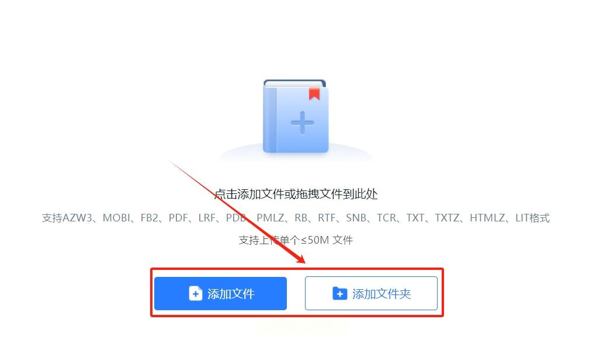Click the MOBI format label
This screenshot has height=340, width=607.
[x=116, y=218]
